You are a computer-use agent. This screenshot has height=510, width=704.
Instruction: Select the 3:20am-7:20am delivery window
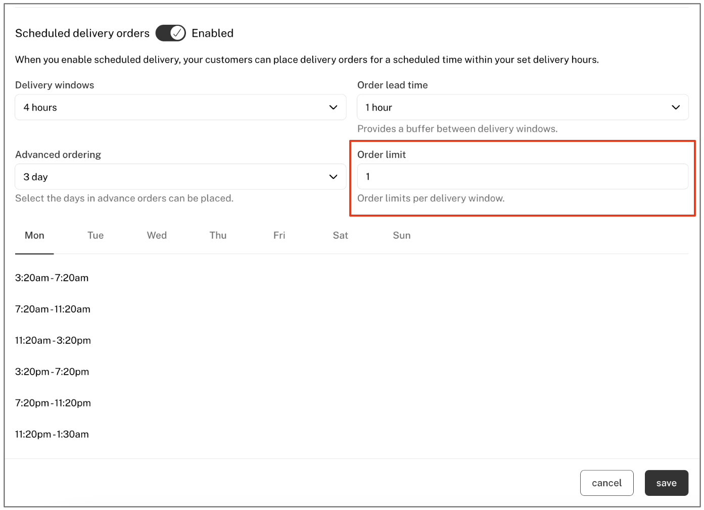click(52, 278)
